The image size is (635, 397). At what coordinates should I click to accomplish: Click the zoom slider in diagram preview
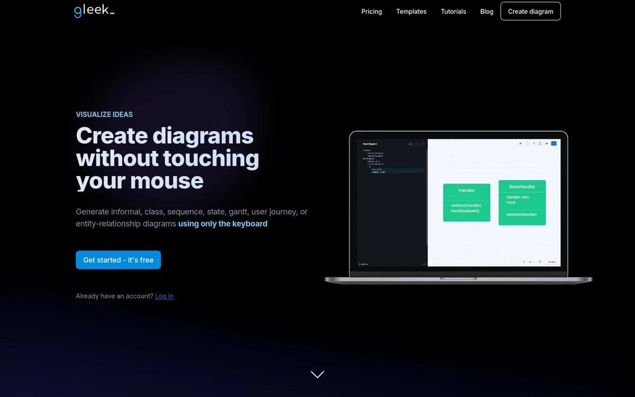[x=532, y=262]
